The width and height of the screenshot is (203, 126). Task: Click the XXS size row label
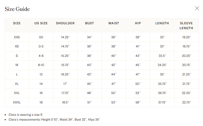[x=17, y=37]
